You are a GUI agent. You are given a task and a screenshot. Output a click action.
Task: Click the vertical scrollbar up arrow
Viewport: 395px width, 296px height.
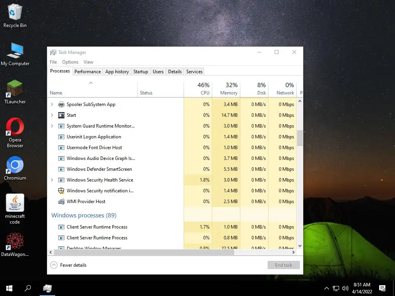300,101
